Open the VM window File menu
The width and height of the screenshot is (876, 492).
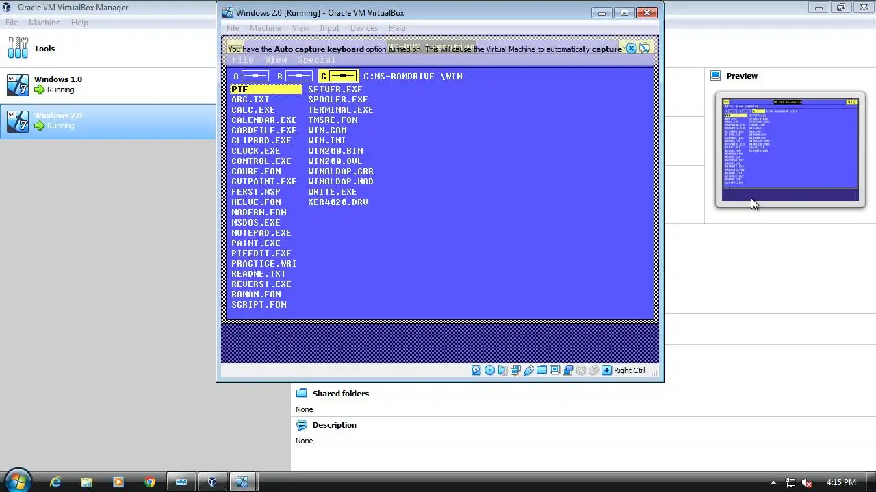[x=233, y=28]
